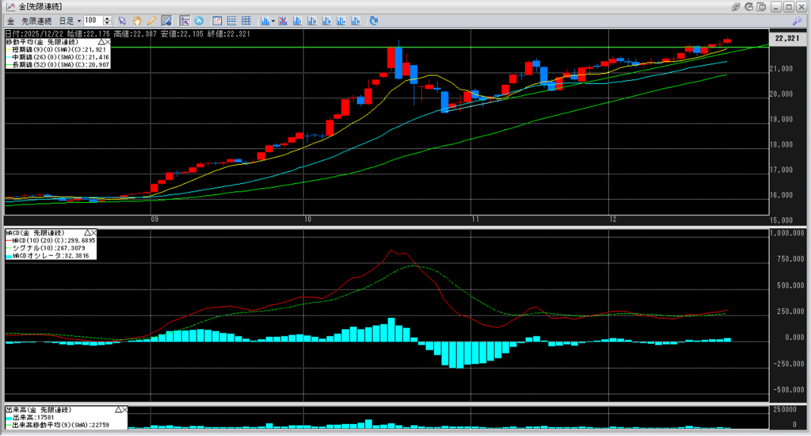Click the 金 symbol label in toolbar

(x=10, y=20)
